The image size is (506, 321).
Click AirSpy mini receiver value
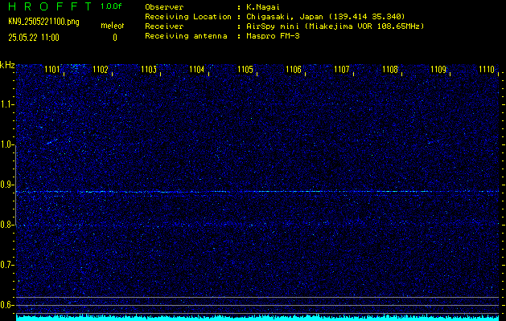pos(335,26)
